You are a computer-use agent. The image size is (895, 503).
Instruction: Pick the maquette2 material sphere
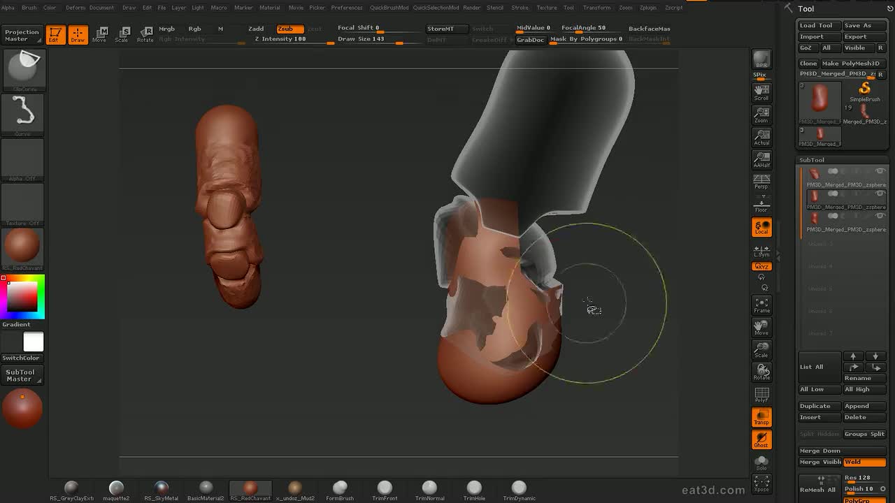pos(116,489)
